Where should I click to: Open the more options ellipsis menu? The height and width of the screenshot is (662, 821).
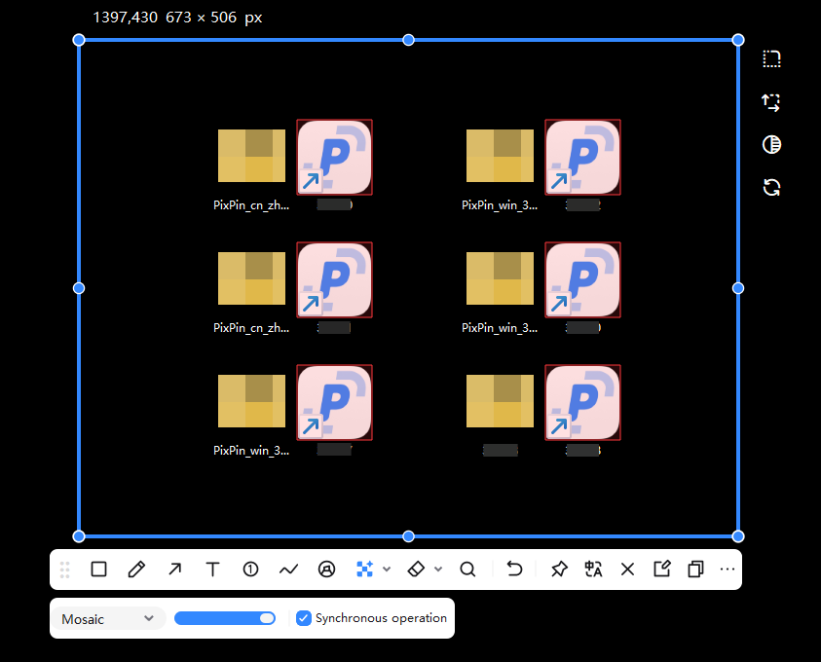click(728, 569)
